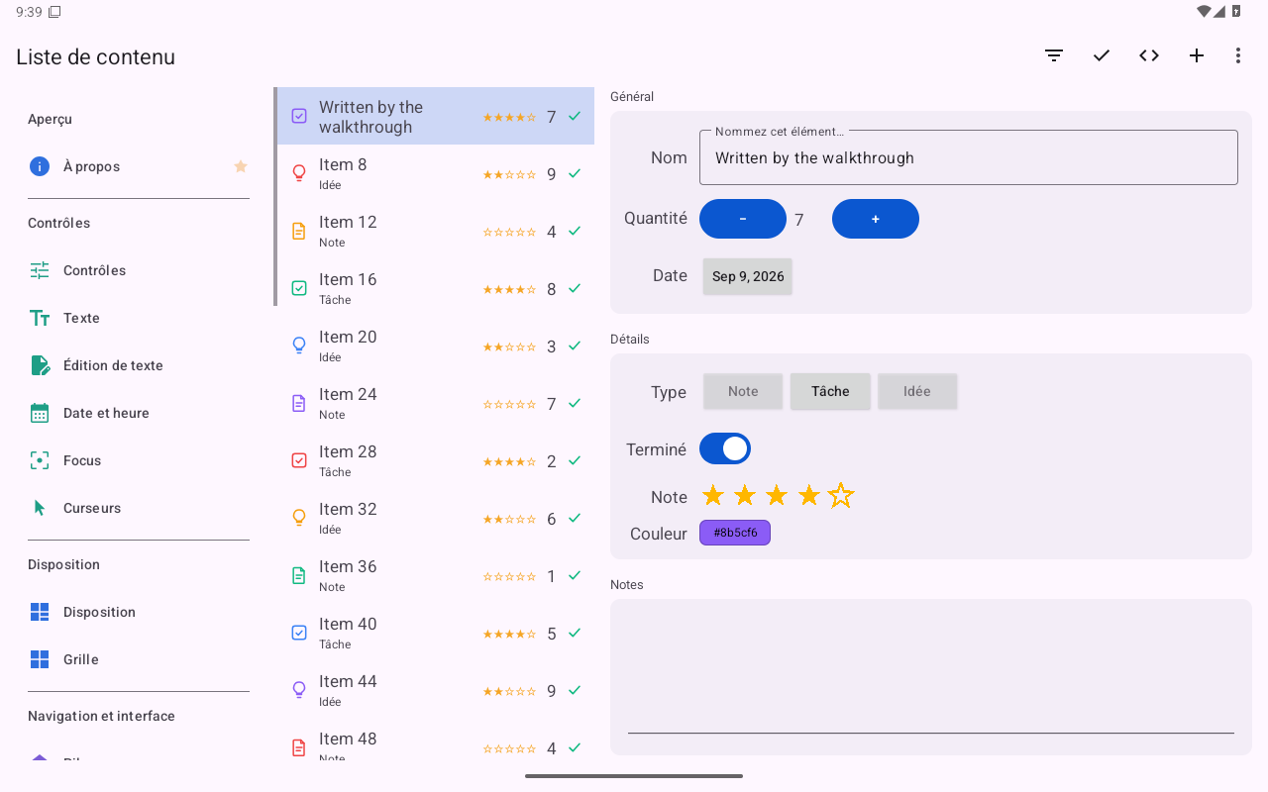Set Note rating to the fifth star

(x=841, y=495)
